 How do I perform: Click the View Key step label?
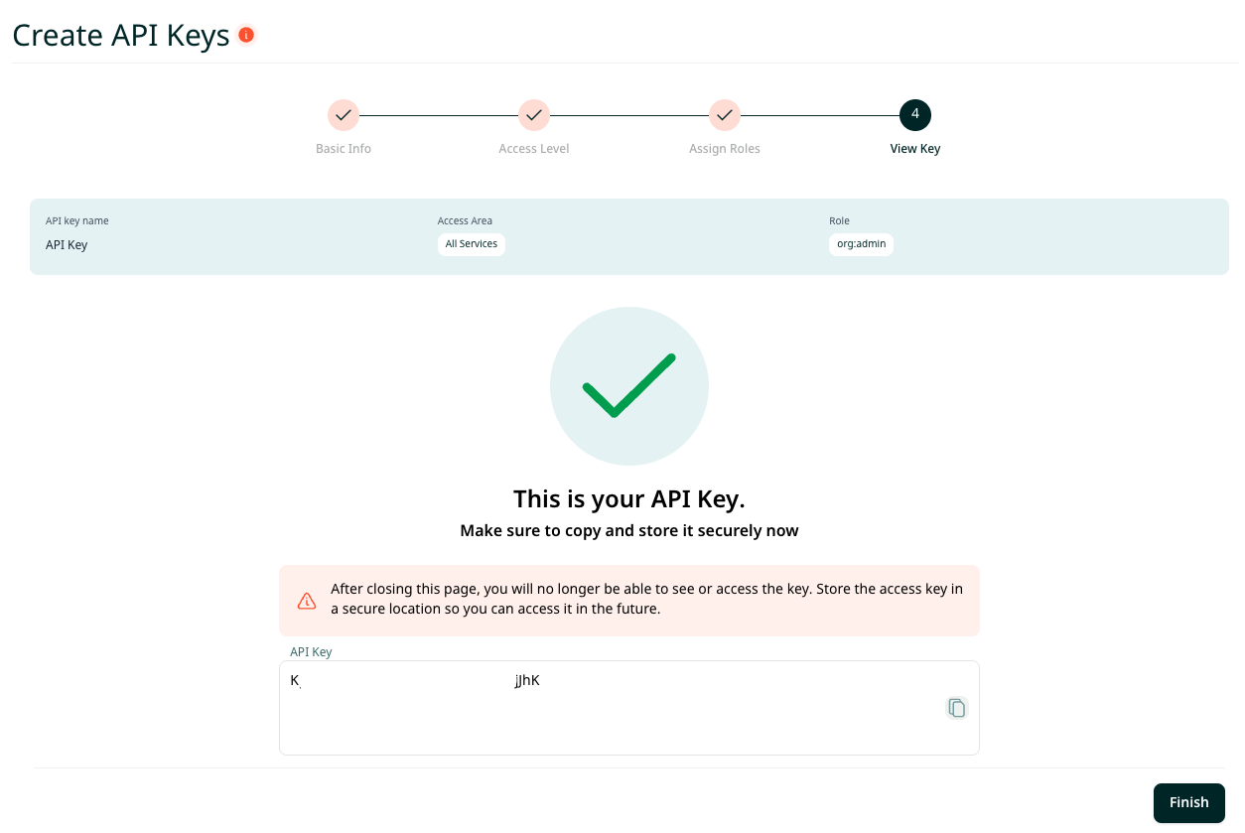point(914,149)
